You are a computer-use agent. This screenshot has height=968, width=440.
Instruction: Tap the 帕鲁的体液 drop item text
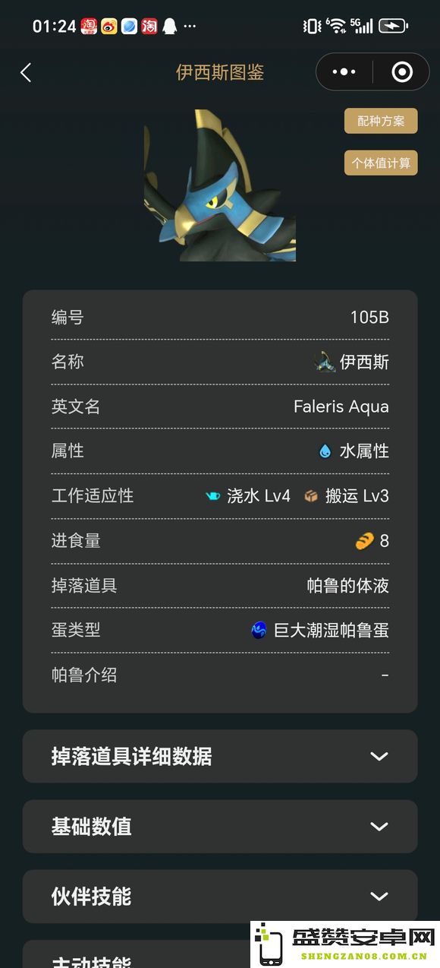tap(348, 586)
